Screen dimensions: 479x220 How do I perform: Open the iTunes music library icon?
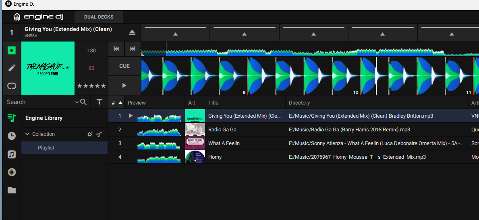click(12, 154)
